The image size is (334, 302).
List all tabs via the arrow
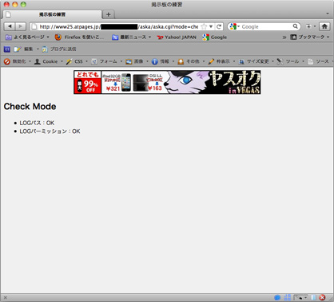point(328,14)
